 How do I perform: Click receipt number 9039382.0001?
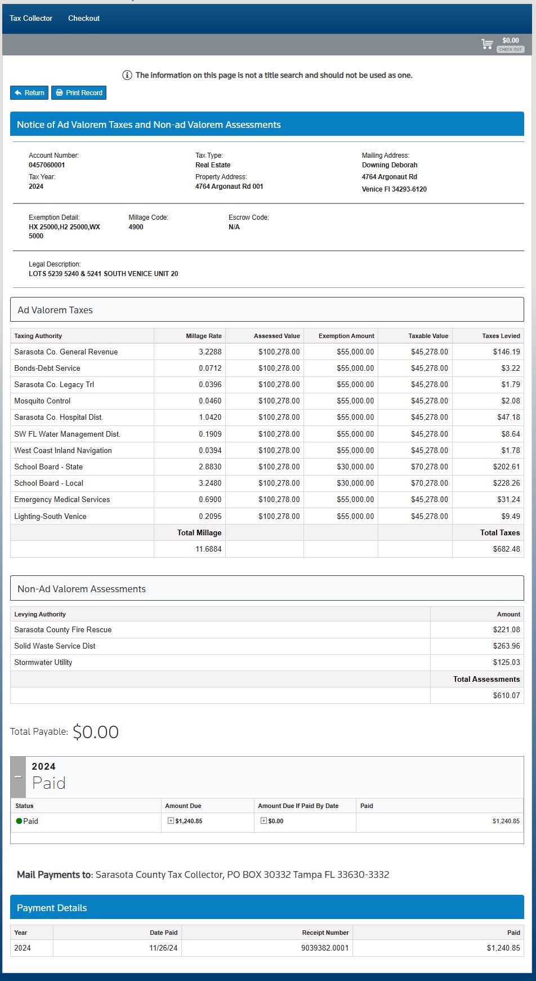pos(324,948)
